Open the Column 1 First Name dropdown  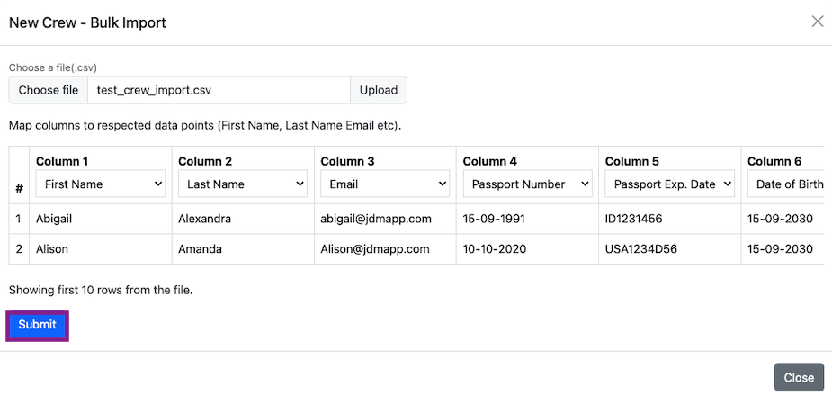pos(101,184)
